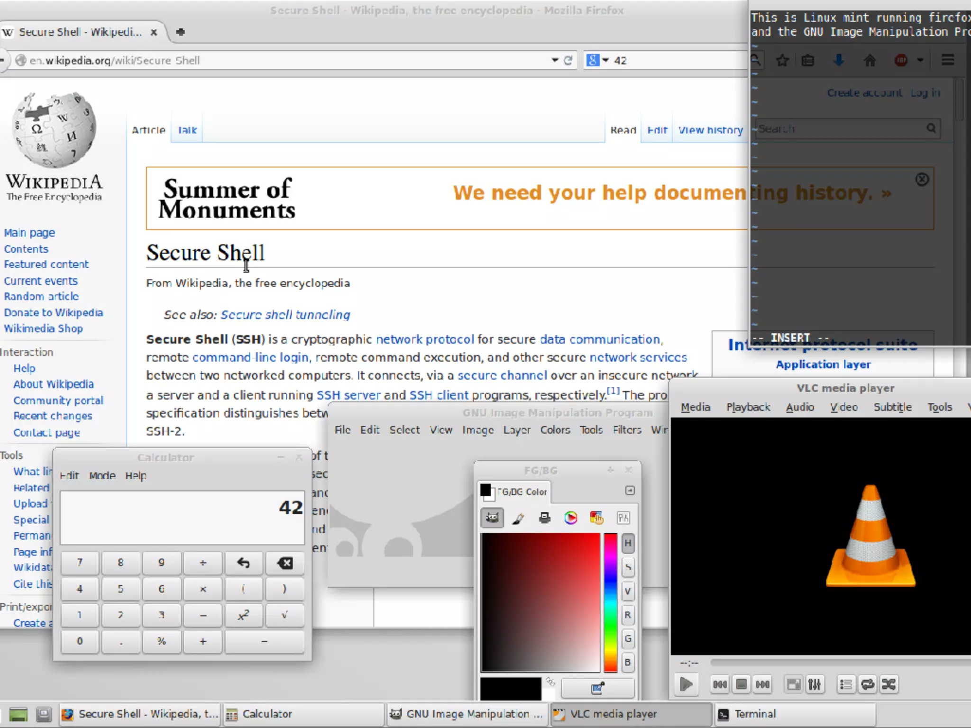
Task: Follow the Secure shell tunneling link
Action: (285, 315)
